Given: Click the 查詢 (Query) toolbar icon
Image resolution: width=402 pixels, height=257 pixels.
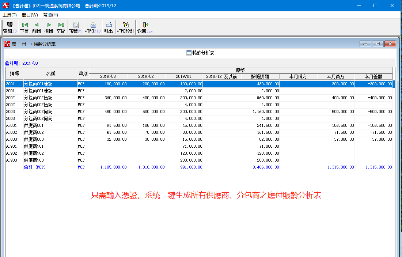Looking at the screenshot, I should coord(9,27).
